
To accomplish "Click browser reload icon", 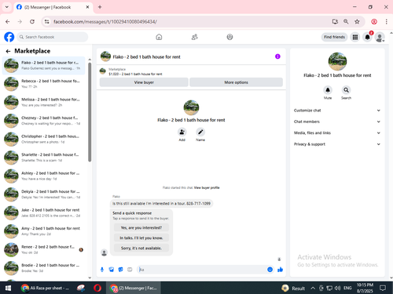I will coord(32,22).
